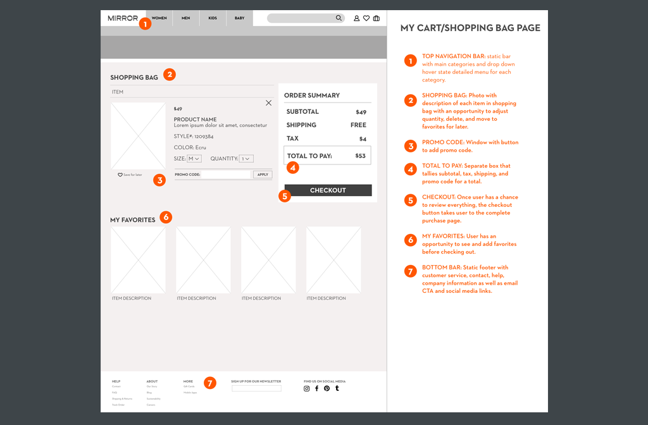This screenshot has width=648, height=425.
Task: Click the MY CART/SHOPPING BAG PAGE title
Action: click(x=470, y=28)
